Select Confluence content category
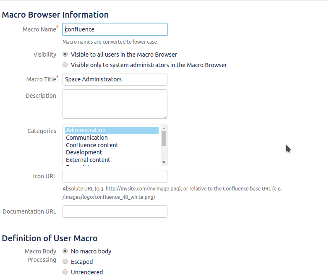Screen dimensions: 329x279 (x=112, y=145)
